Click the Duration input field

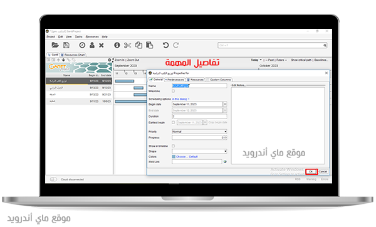(x=199, y=117)
